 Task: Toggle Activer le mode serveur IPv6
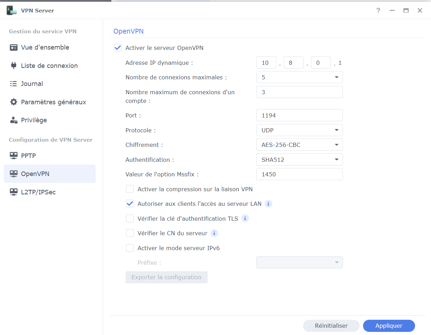pos(130,248)
